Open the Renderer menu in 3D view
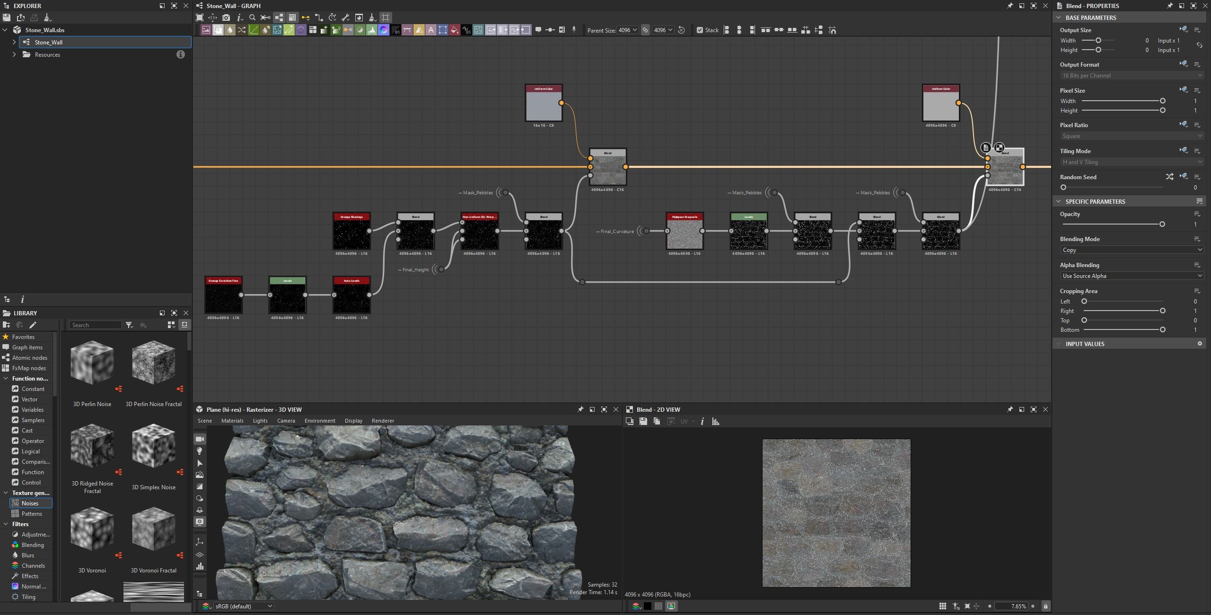The height and width of the screenshot is (615, 1211). click(383, 421)
